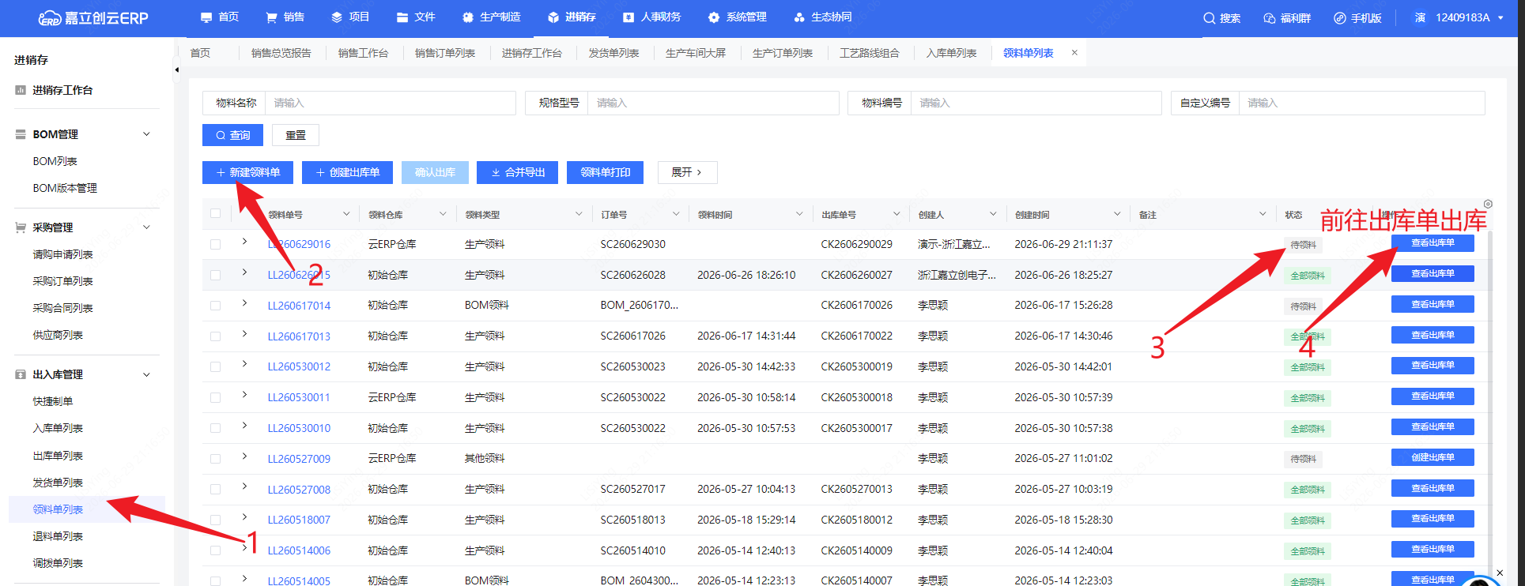This screenshot has width=1525, height=586.
Task: Select outbound number cell CK2605270013
Action: (857, 489)
